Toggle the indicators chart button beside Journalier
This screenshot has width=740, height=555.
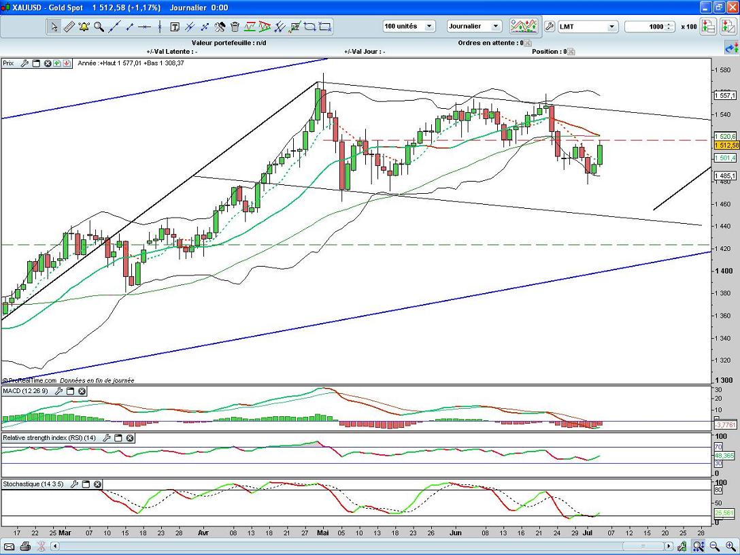523,27
